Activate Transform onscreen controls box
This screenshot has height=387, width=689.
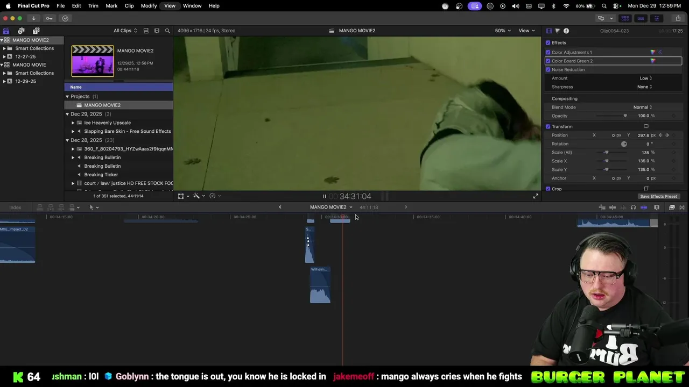coord(646,126)
